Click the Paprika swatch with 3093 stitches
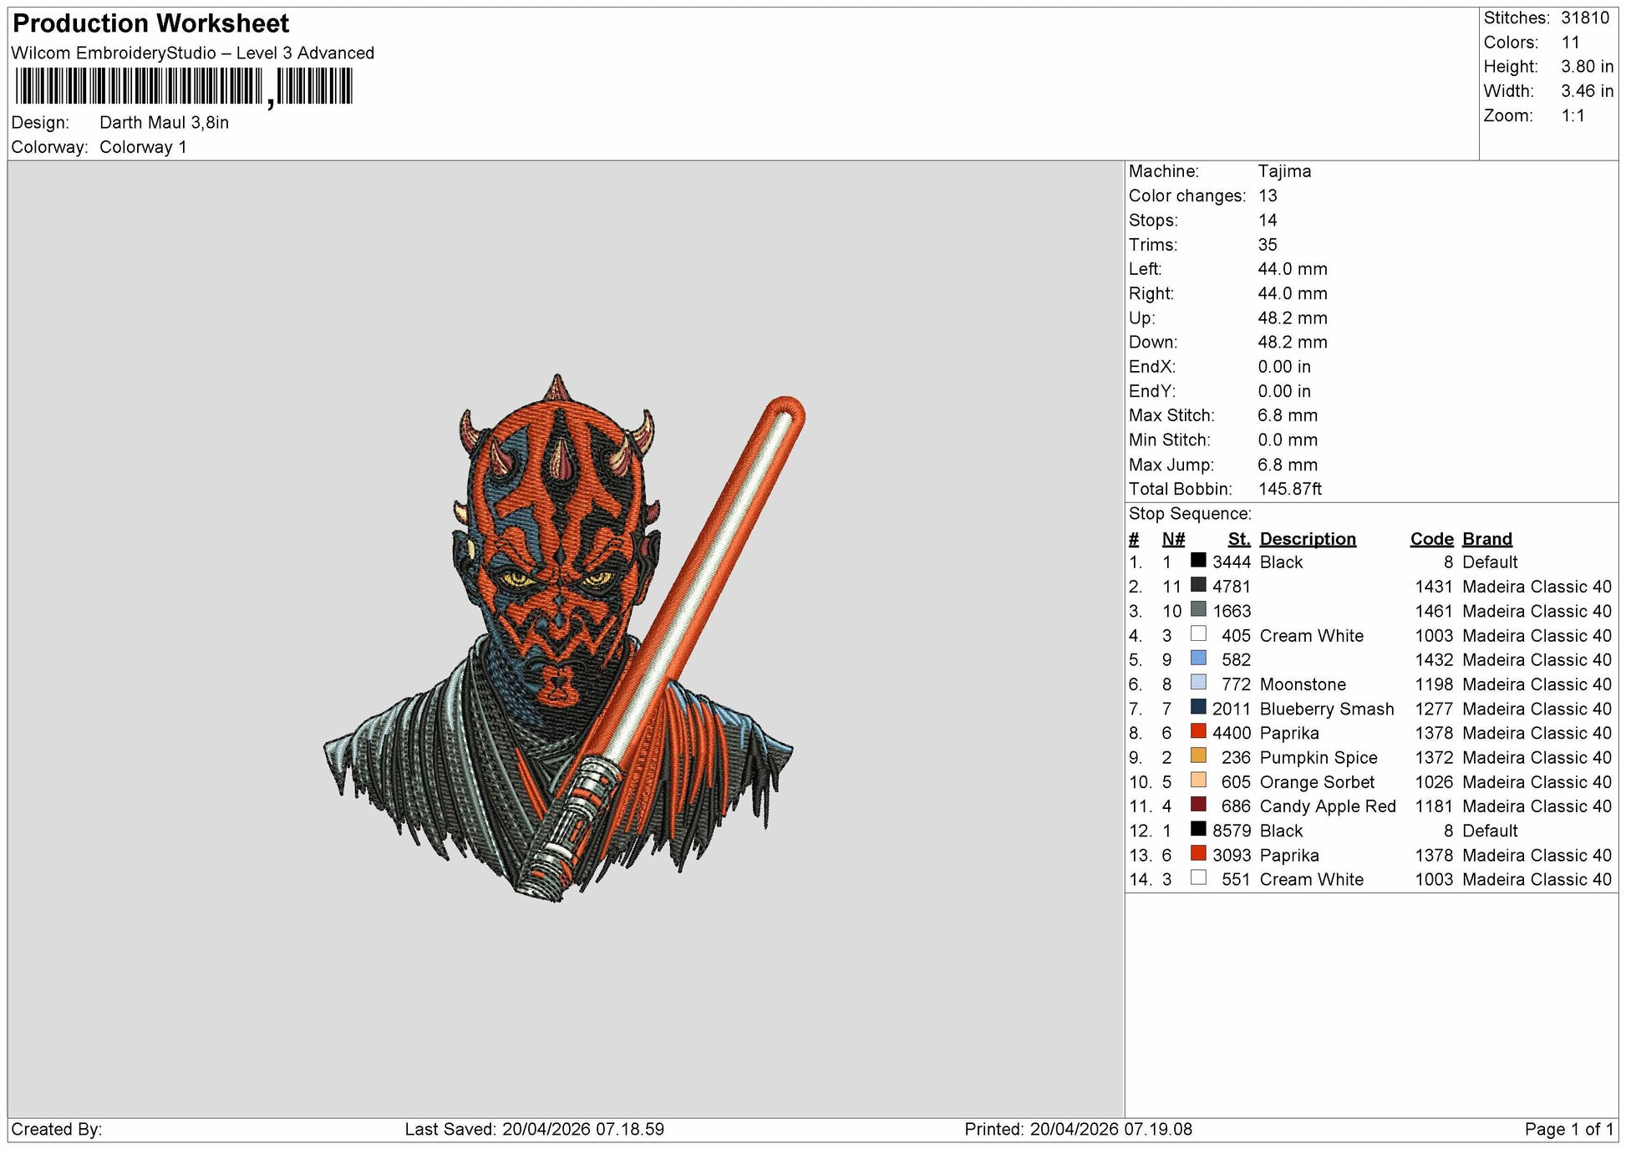This screenshot has width=1626, height=1149. [1198, 853]
